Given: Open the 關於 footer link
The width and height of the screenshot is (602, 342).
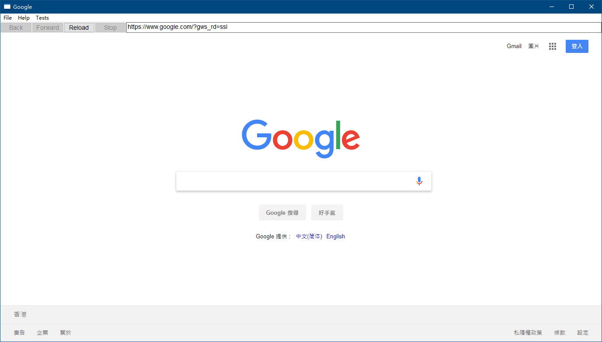Looking at the screenshot, I should [66, 333].
